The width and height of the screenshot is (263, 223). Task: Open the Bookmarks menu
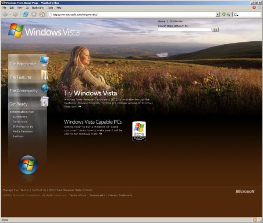(x=38, y=8)
